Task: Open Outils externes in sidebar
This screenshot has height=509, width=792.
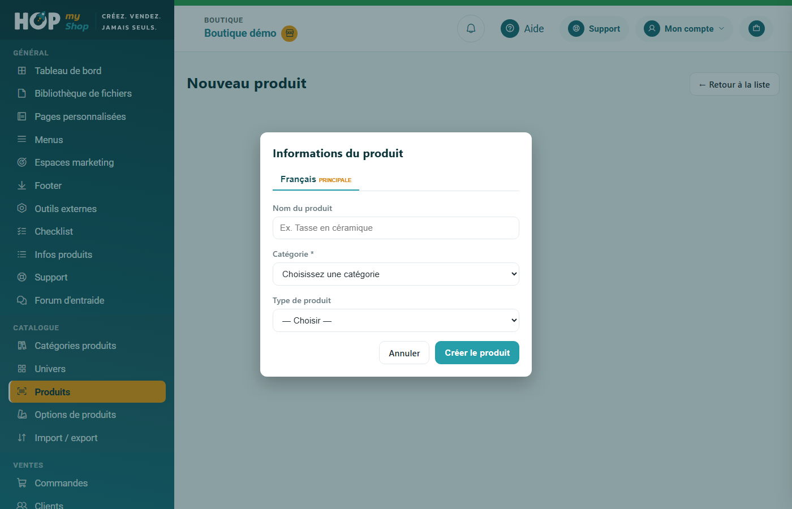Action: pyautogui.click(x=87, y=208)
